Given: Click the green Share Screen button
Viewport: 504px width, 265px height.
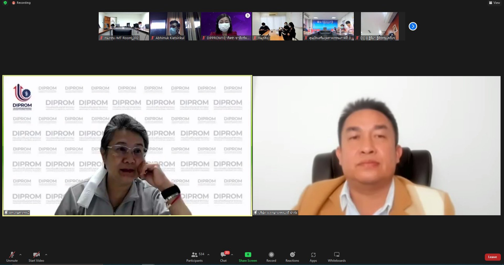Looking at the screenshot, I should [x=248, y=257].
